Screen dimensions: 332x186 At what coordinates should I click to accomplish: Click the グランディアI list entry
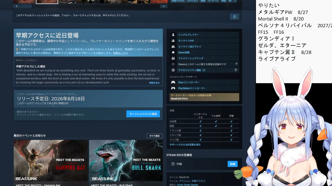pyautogui.click(x=276, y=39)
